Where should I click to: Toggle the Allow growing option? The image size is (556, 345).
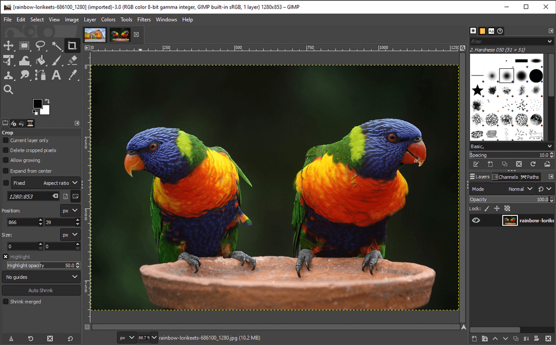[5, 161]
